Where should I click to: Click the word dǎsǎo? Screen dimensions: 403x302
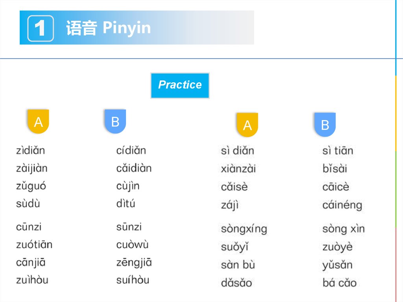click(x=236, y=283)
